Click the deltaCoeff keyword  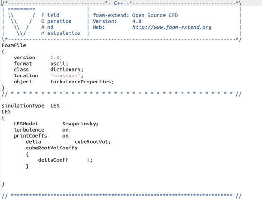(53, 160)
